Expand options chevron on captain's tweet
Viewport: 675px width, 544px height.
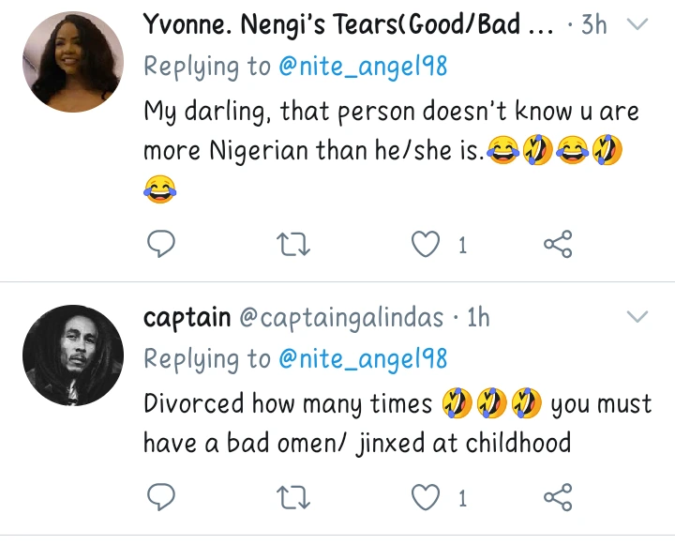point(637,317)
